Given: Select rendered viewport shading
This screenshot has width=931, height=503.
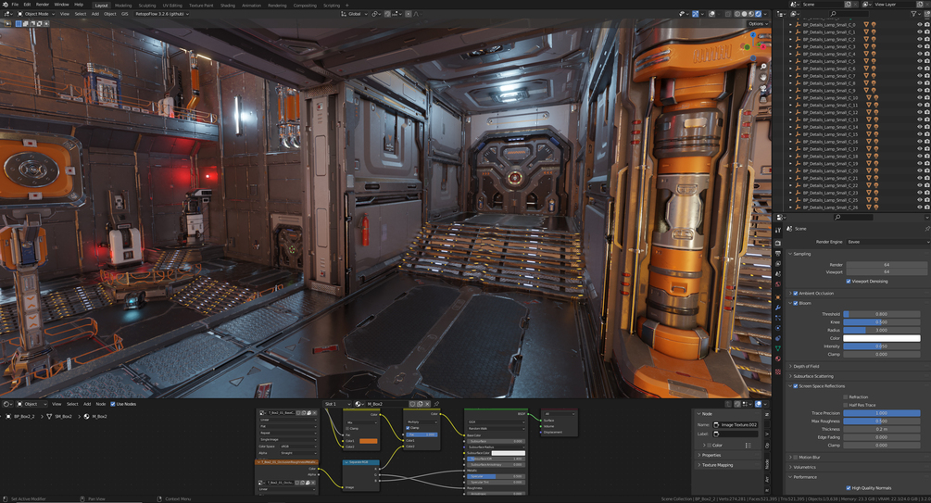Looking at the screenshot, I should click(758, 14).
